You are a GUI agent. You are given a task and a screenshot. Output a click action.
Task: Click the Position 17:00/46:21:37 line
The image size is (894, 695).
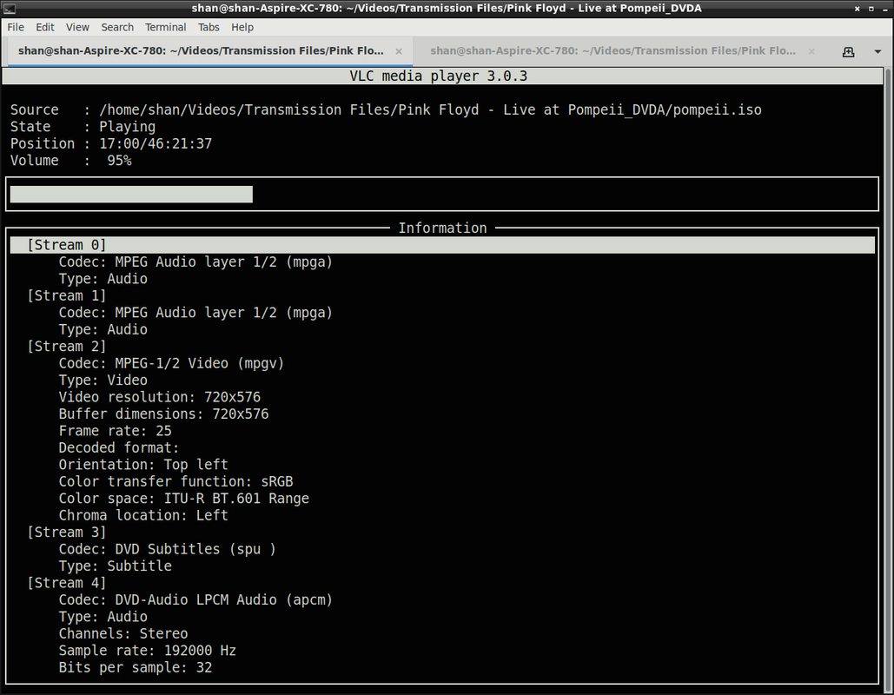pyautogui.click(x=111, y=143)
